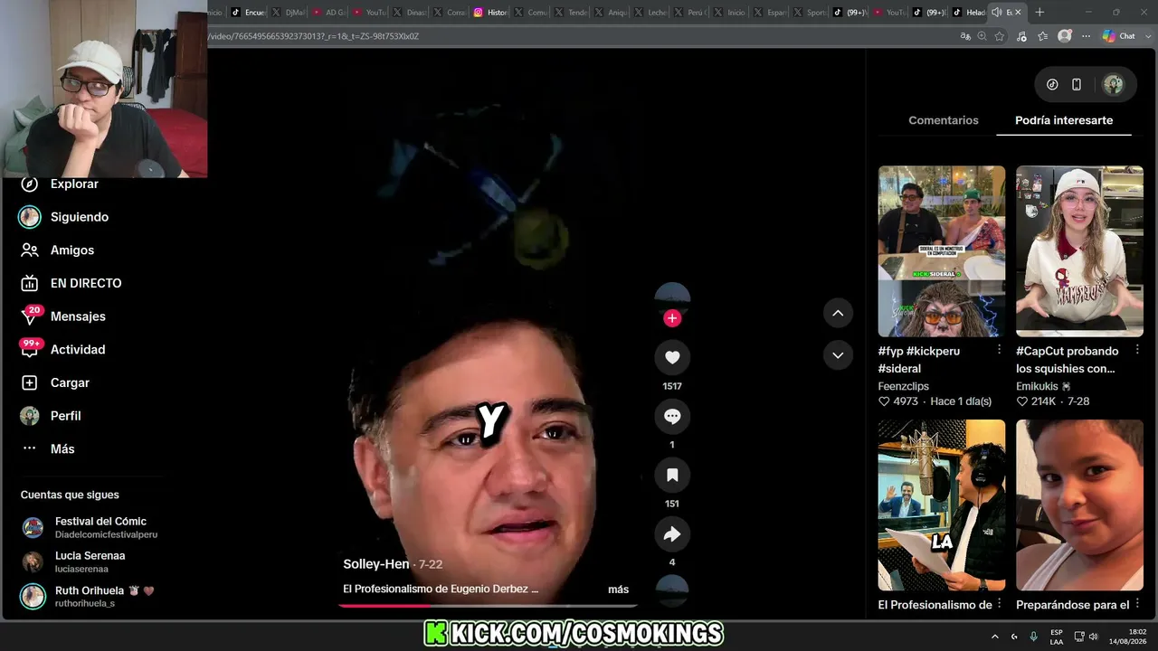The height and width of the screenshot is (651, 1158).
Task: Open Festival del Cómic followed account
Action: click(x=90, y=527)
